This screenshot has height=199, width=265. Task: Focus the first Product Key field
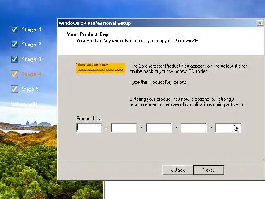pyautogui.click(x=89, y=128)
